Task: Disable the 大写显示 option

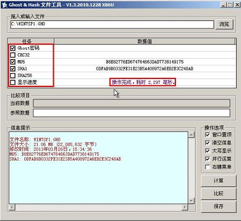Action: pos(207,151)
